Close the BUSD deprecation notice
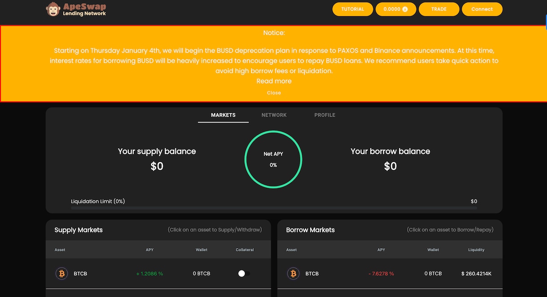The height and width of the screenshot is (297, 547). (274, 93)
